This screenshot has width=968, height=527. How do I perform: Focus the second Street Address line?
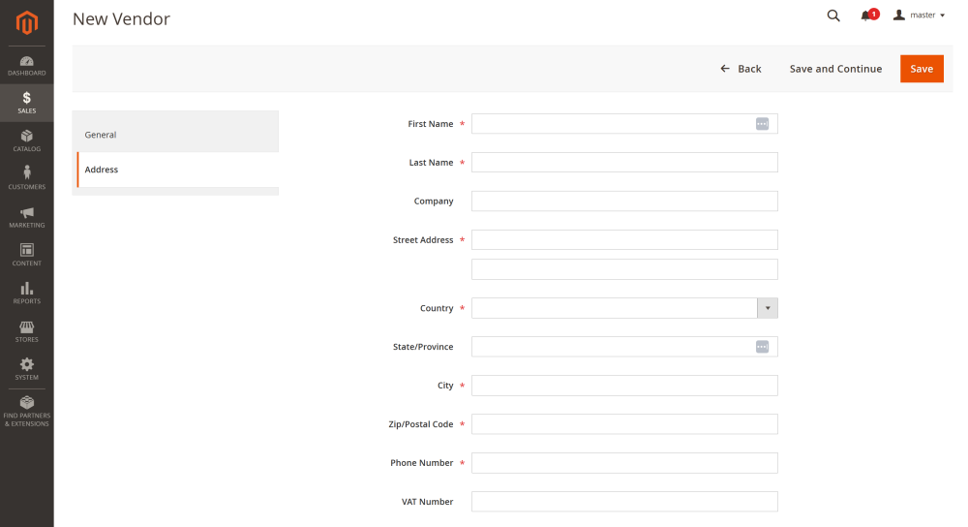click(624, 269)
